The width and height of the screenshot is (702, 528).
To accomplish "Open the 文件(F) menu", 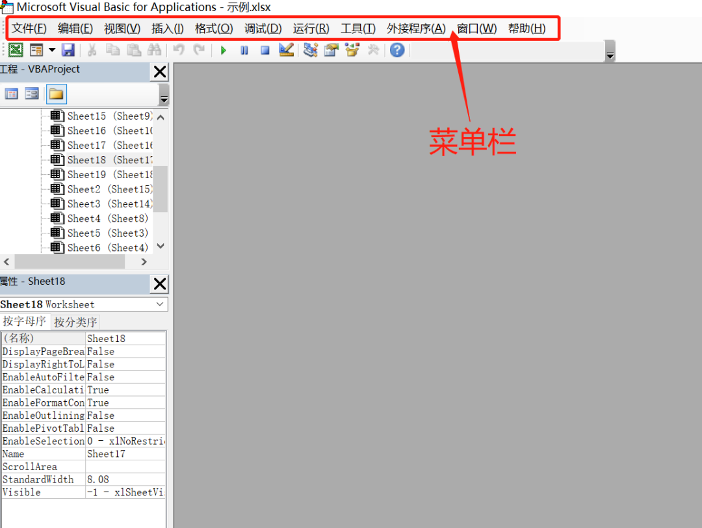I will [x=29, y=29].
